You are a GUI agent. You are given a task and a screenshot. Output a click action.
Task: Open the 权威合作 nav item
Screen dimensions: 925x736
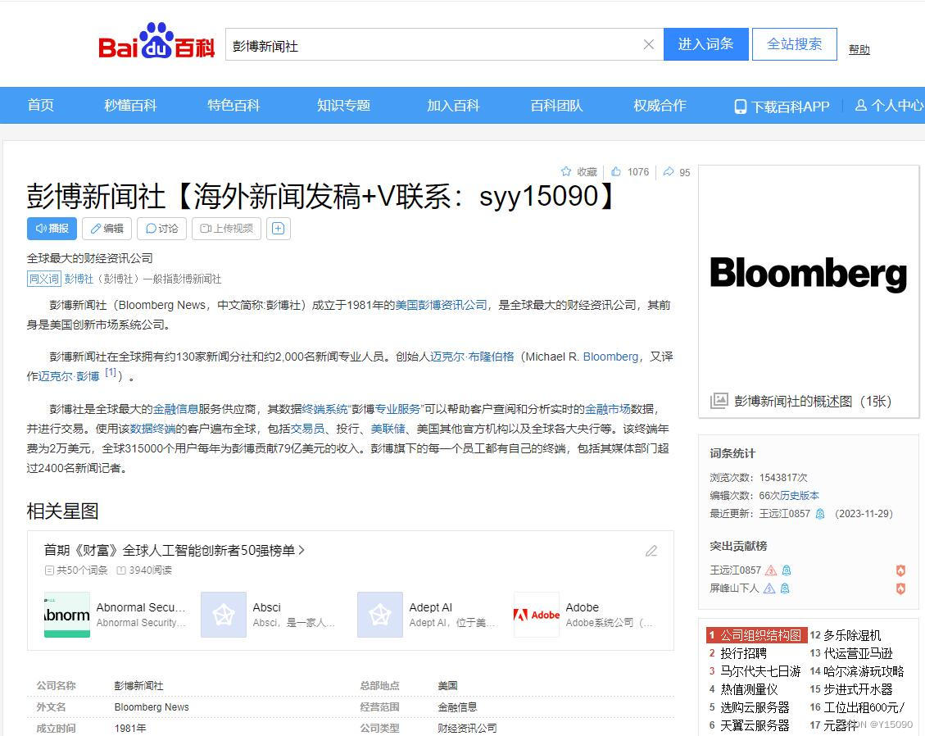point(660,105)
